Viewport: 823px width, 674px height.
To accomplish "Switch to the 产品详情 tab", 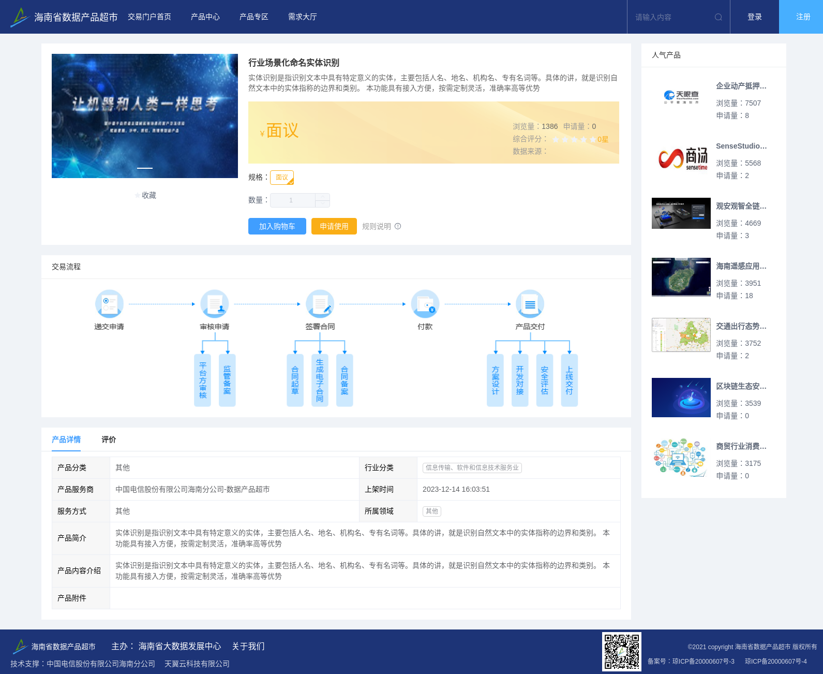I will [66, 439].
